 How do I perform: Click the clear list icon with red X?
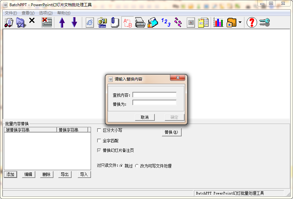47,22
